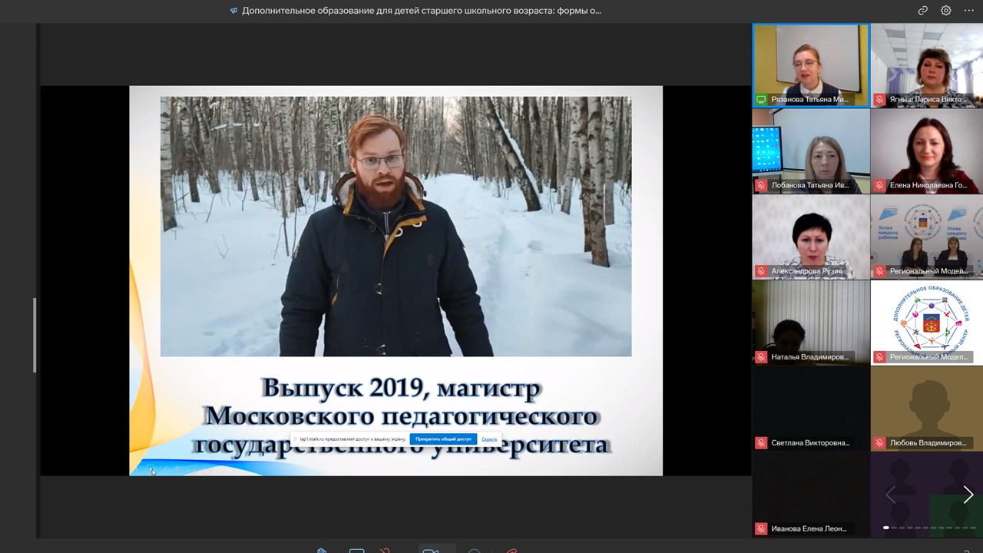Click the muted mic icon for Лобанова Татьяна
The width and height of the screenshot is (983, 553).
[x=761, y=185]
